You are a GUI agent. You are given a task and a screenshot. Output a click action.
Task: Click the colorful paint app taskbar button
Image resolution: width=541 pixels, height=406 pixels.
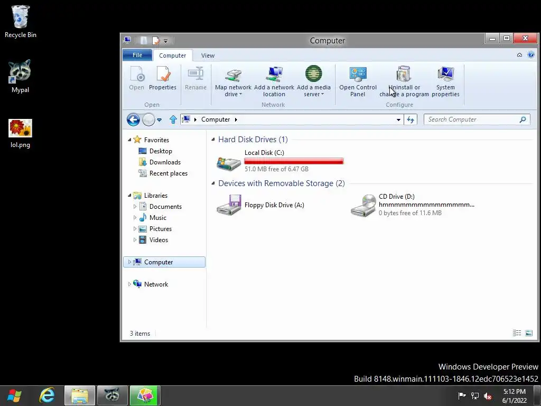(145, 395)
